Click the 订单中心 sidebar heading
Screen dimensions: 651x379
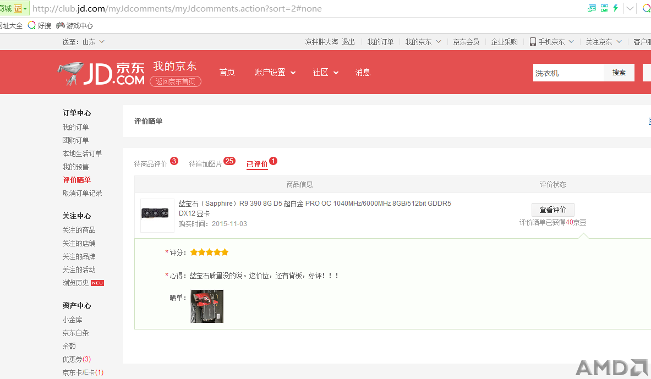click(x=76, y=113)
